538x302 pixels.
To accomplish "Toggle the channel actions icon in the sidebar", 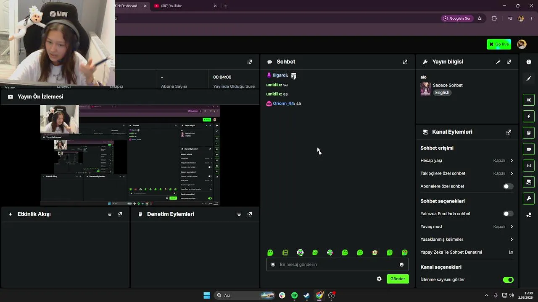I will click(529, 182).
